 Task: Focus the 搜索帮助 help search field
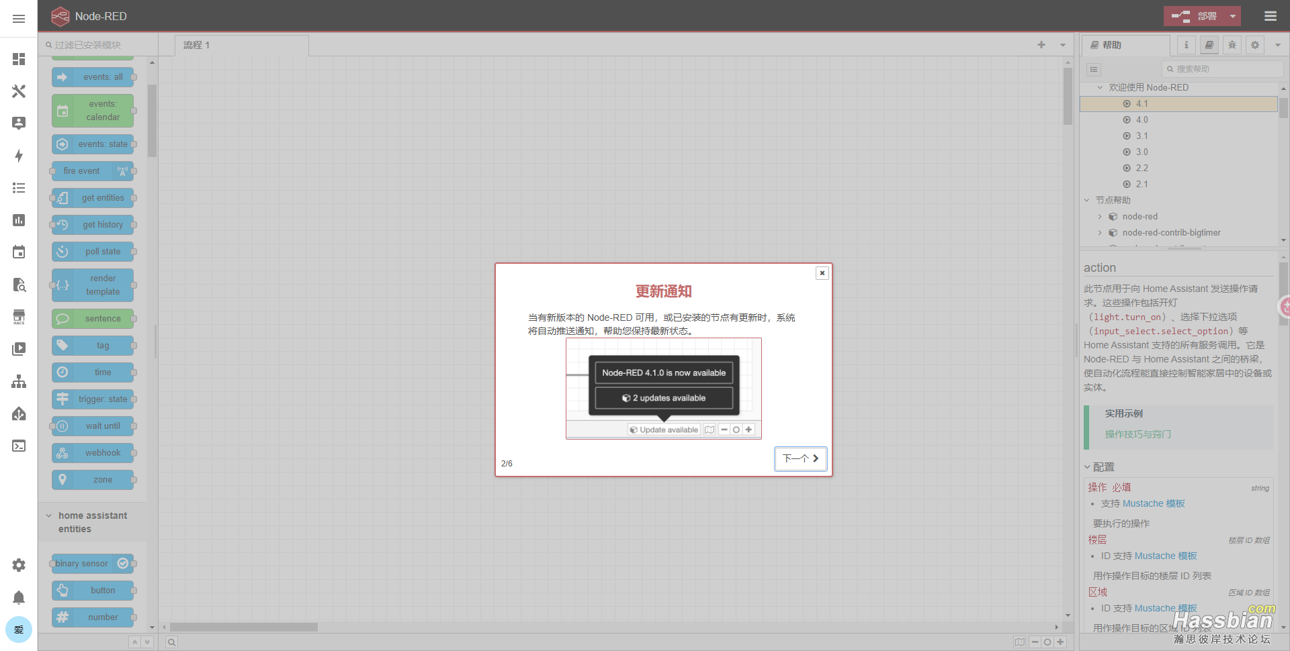tap(1223, 69)
